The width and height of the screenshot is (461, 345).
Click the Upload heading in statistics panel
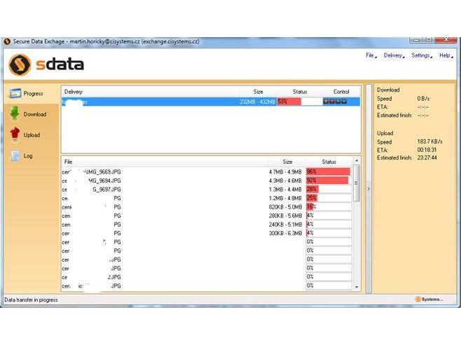(385, 133)
